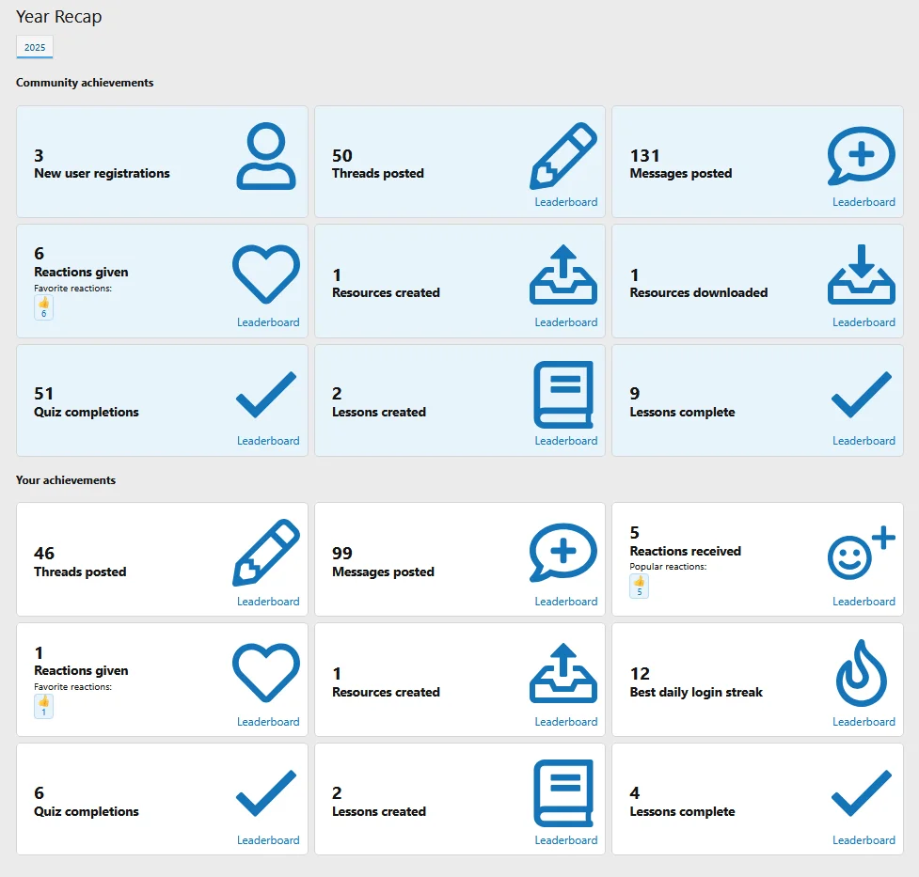The width and height of the screenshot is (919, 877).
Task: Click the pencil icon in community Threads posted
Action: (563, 156)
